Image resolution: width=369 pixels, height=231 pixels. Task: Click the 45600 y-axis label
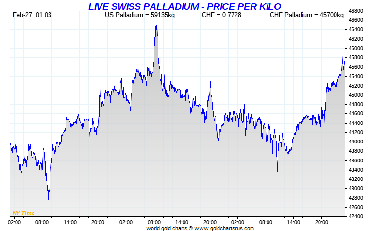pos(355,67)
